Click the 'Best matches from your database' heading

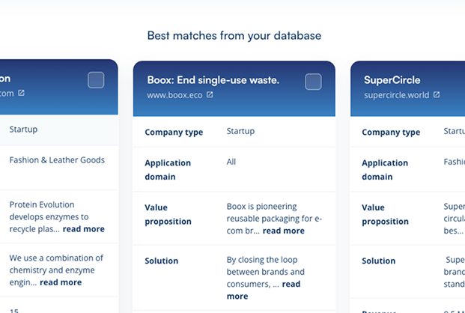[x=234, y=36]
